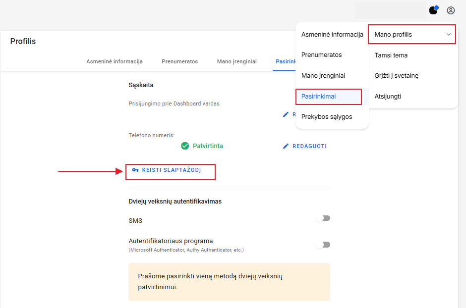Choose Prekybos sąlygos menu entry
Screen dimensions: 466x308
(x=327, y=116)
